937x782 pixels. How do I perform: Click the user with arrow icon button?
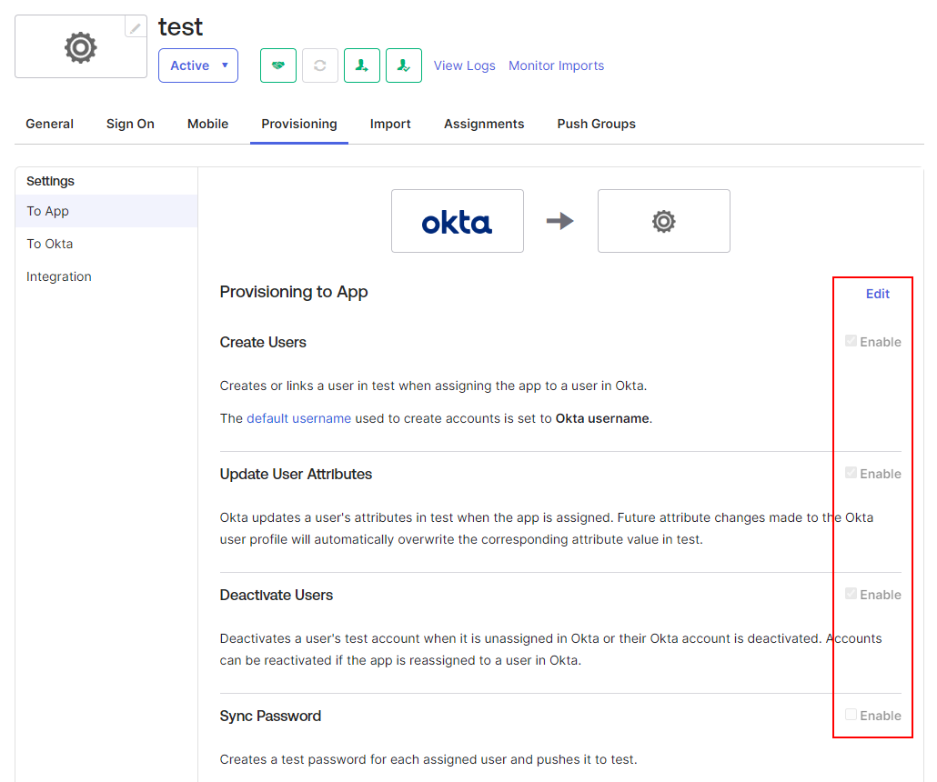362,65
